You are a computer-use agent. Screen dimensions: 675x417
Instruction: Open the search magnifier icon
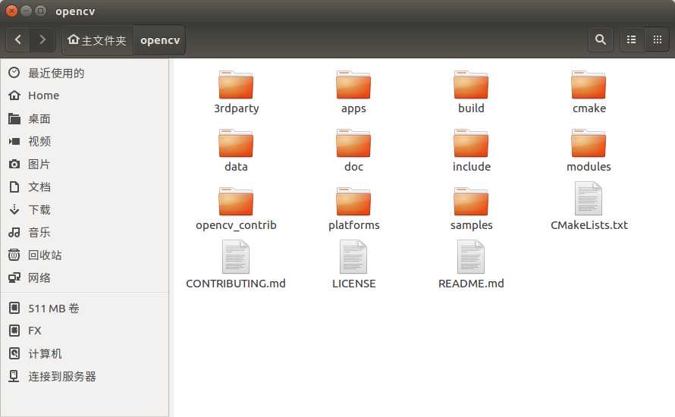pyautogui.click(x=601, y=40)
